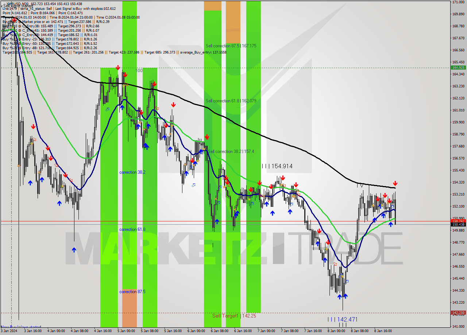Click the orange zone above Sell correction 87.5
467x335 pixels.
pyautogui.click(x=233, y=22)
